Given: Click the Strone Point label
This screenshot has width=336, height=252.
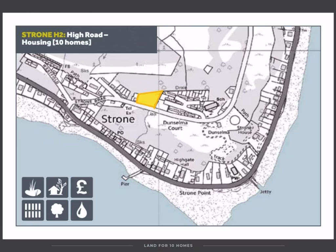Looking at the screenshot, I should 195,193.
